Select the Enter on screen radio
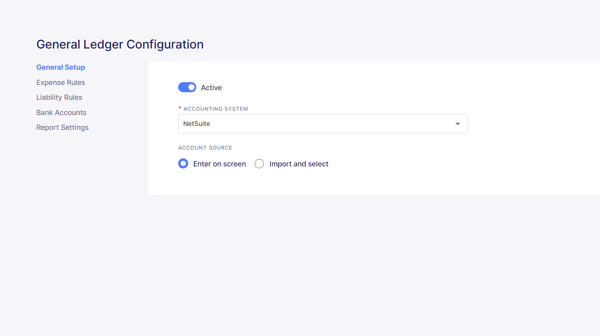Screen dimensions: 600x336 coord(183,164)
